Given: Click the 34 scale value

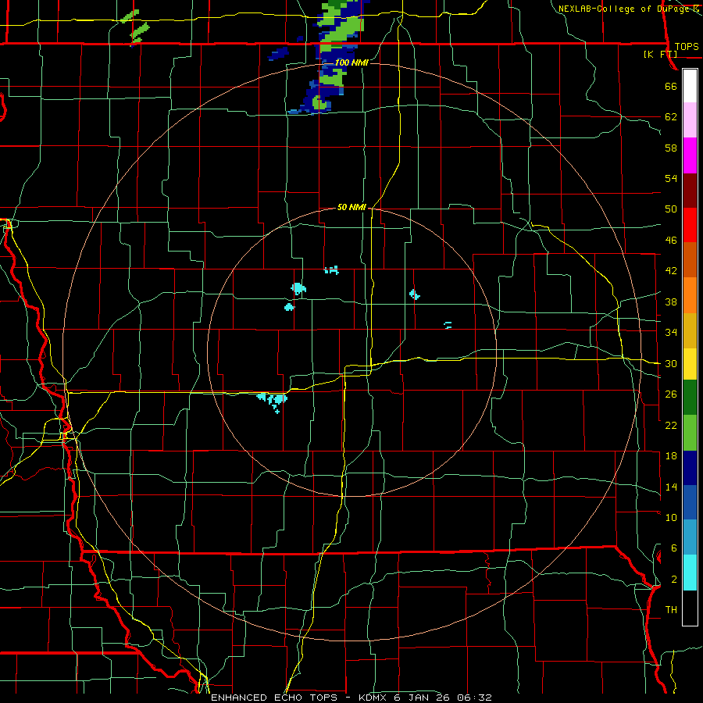Looking at the screenshot, I should pyautogui.click(x=671, y=333).
